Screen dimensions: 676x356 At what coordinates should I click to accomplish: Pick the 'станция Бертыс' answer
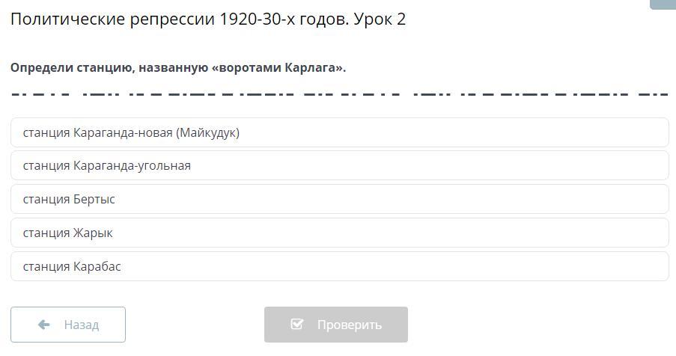click(x=69, y=199)
